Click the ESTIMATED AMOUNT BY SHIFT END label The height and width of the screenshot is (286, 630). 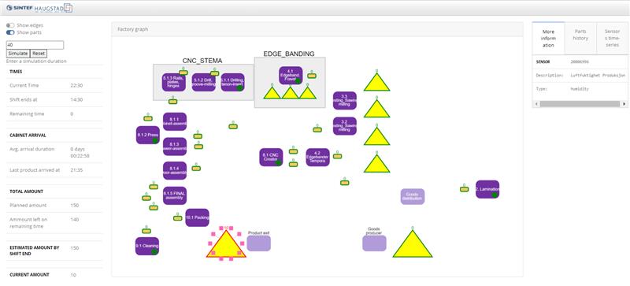(x=35, y=251)
